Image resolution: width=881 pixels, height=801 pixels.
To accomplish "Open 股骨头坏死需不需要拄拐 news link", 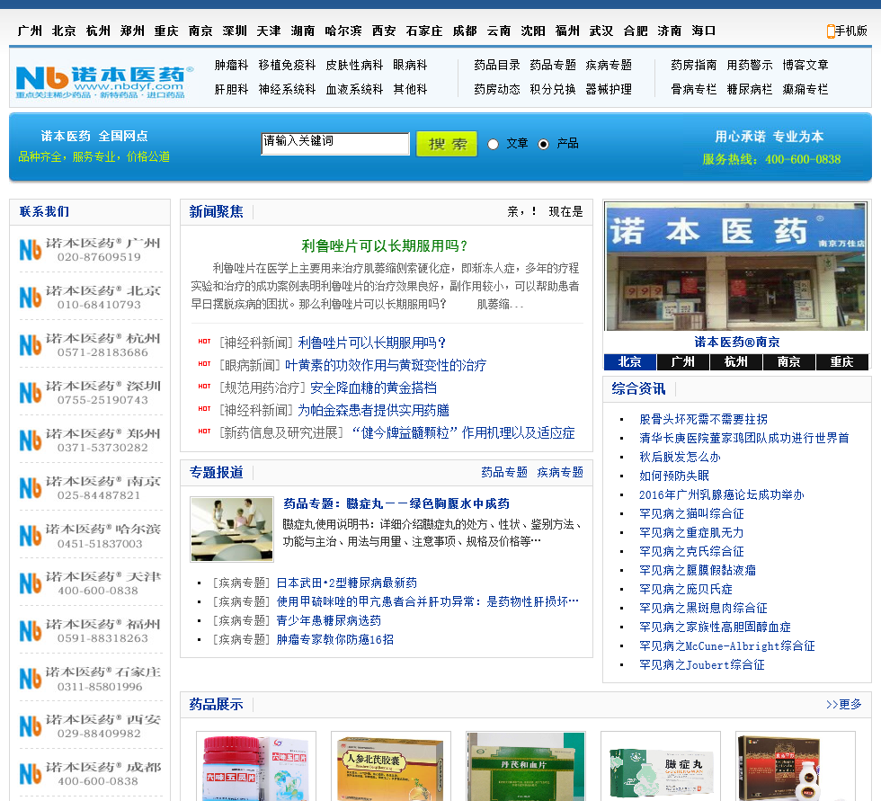I will pos(703,420).
